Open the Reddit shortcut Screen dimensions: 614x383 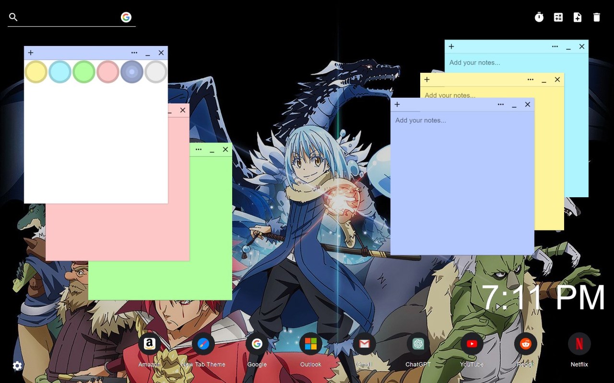pos(526,344)
